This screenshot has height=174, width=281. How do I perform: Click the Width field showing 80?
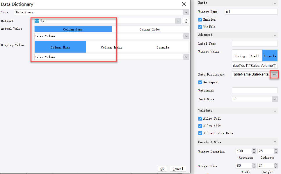244,165
